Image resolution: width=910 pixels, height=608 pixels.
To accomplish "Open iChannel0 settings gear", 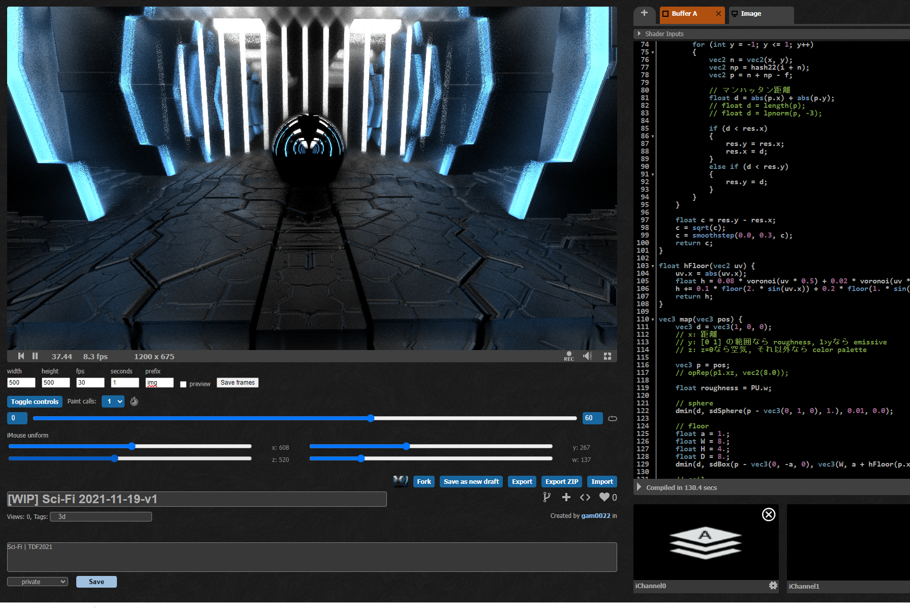I will click(773, 586).
